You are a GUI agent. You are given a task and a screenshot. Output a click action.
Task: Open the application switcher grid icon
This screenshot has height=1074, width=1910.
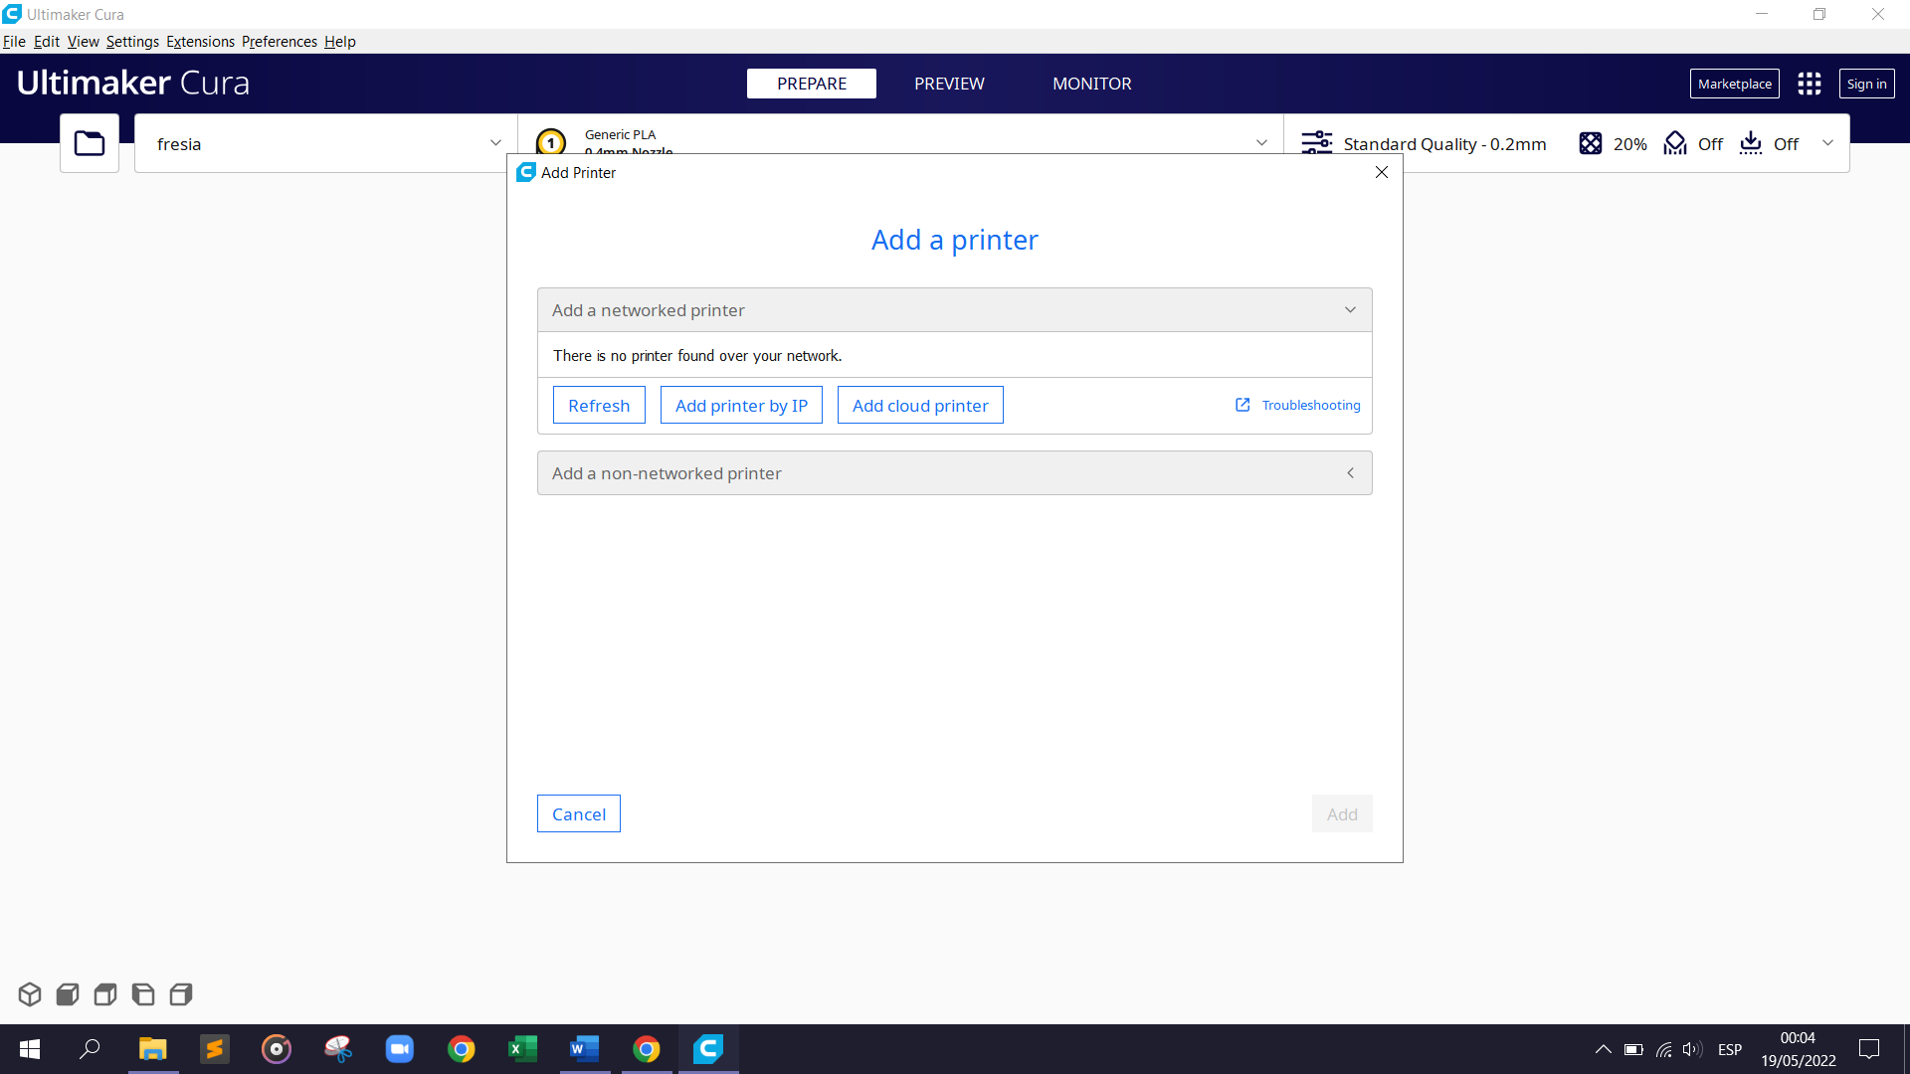point(1809,84)
